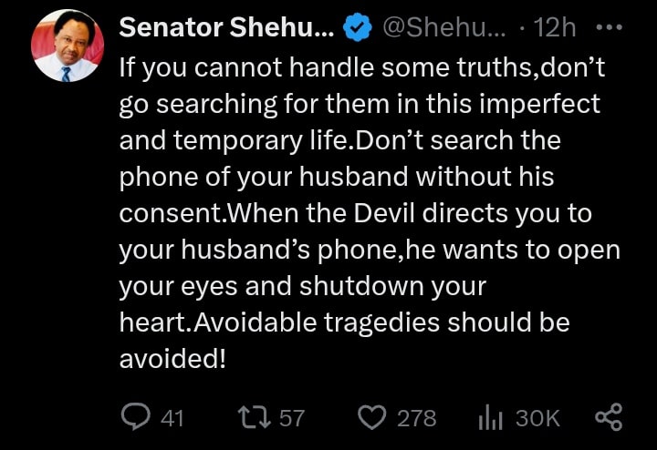
Task: Open the three-dot more options menu
Action: (607, 27)
